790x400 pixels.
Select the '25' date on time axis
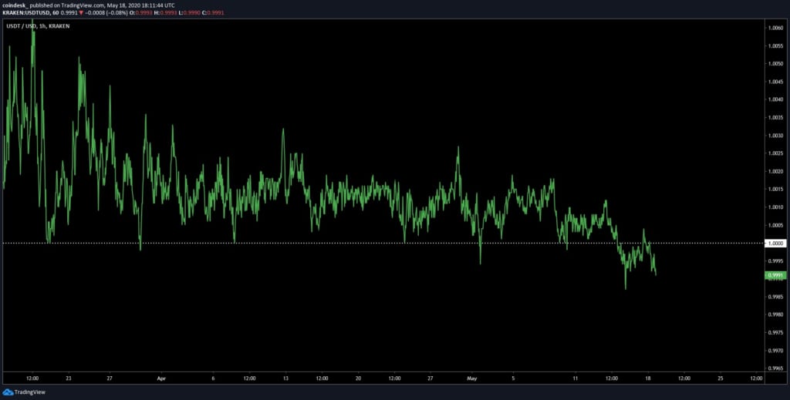coord(720,378)
